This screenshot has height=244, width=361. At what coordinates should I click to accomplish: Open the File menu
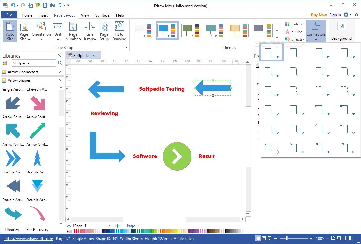(x=9, y=15)
